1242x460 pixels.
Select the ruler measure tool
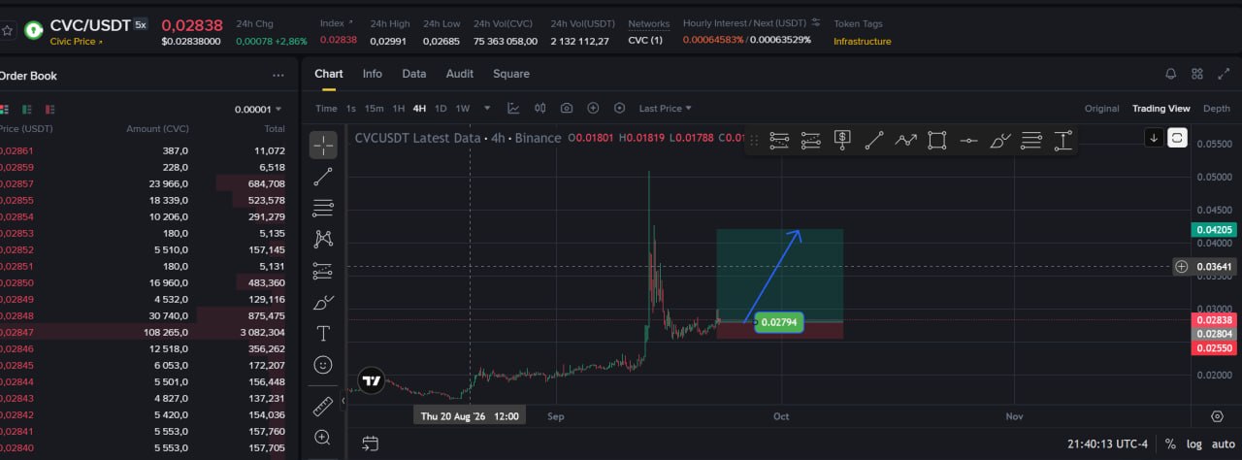323,407
